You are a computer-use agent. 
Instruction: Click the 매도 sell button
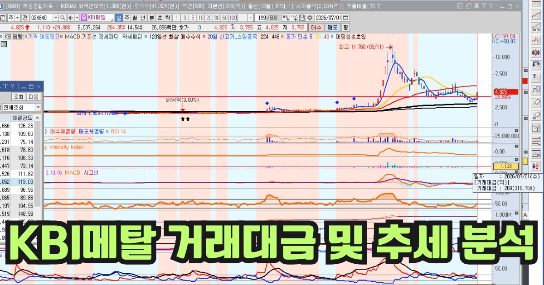coord(333,27)
